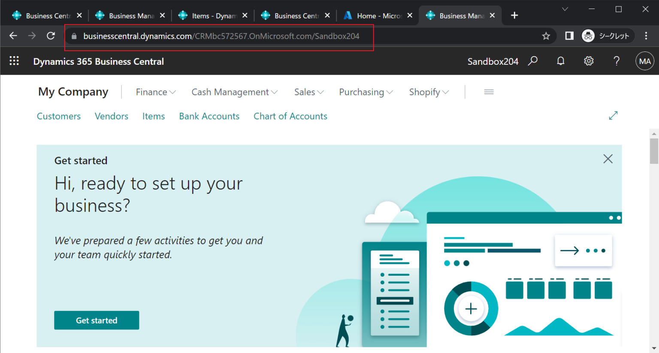Reload the current page
Image resolution: width=659 pixels, height=353 pixels.
51,36
